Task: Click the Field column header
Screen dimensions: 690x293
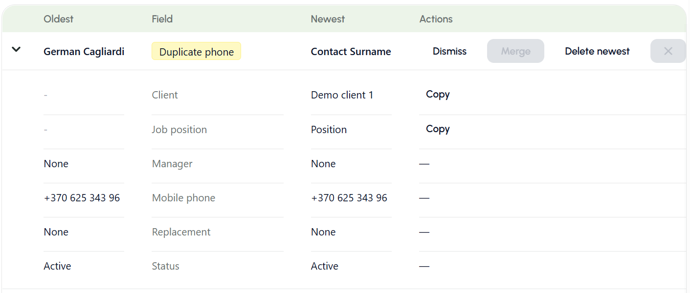Action: pyautogui.click(x=162, y=19)
